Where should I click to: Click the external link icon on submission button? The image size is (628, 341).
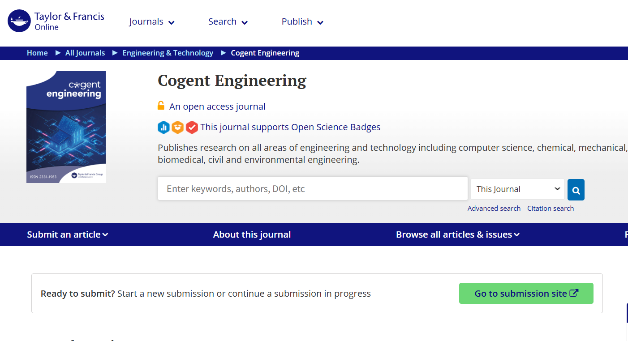[x=574, y=293]
